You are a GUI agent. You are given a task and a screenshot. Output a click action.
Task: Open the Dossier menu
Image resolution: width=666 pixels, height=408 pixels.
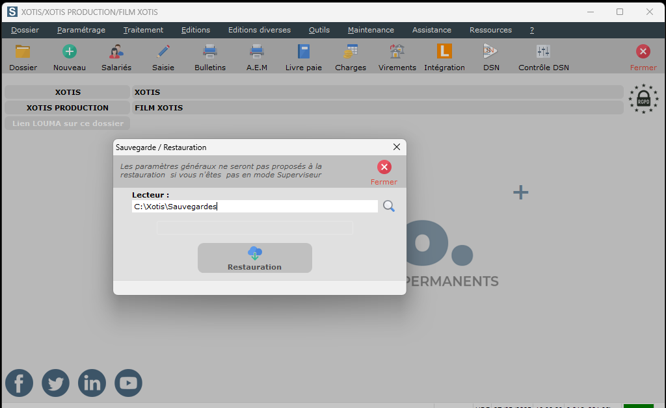coord(25,30)
